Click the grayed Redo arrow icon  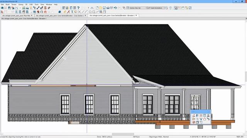(x=119, y=8)
